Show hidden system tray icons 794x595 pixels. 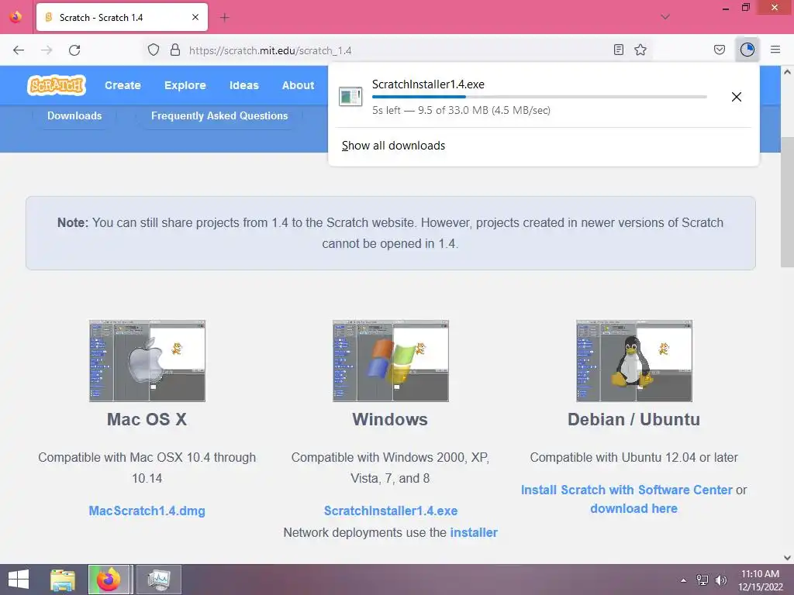pyautogui.click(x=684, y=580)
